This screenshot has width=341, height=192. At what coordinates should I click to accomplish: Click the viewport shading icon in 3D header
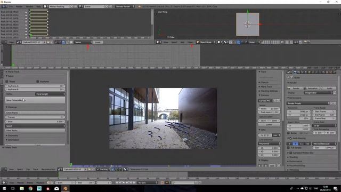(219, 42)
